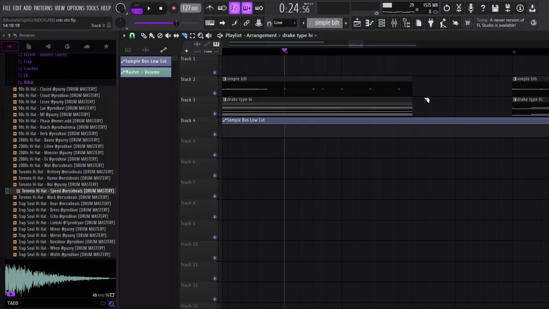This screenshot has width=549, height=309.
Task: Toggle loop recording
Action: [259, 8]
